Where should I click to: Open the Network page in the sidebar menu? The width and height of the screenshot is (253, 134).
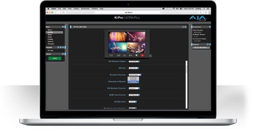51,42
